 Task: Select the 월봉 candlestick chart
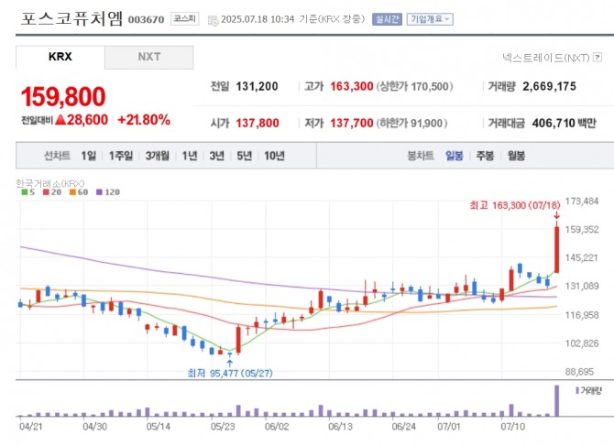click(x=516, y=156)
